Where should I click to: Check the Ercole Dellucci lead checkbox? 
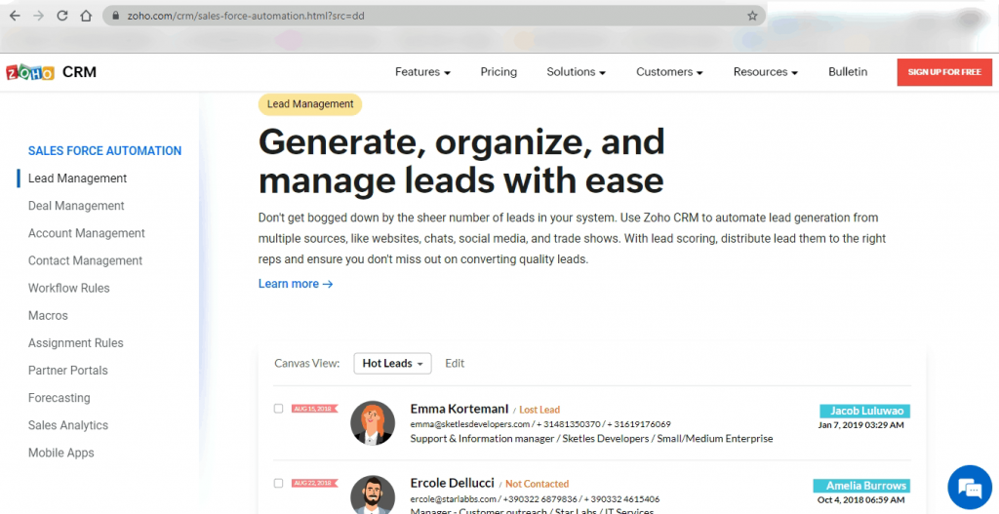pyautogui.click(x=278, y=483)
